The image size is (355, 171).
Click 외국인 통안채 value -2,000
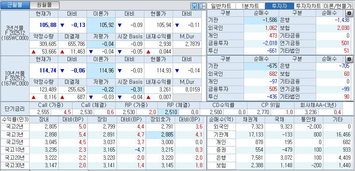308,127
